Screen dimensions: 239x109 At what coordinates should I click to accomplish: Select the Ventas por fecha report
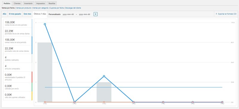(x=8, y=8)
